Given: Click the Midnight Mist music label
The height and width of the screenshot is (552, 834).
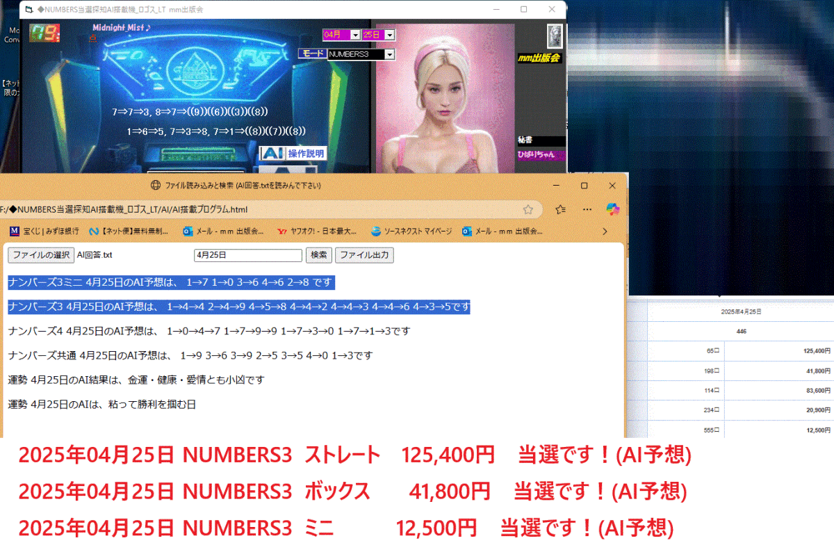Looking at the screenshot, I should click(120, 28).
